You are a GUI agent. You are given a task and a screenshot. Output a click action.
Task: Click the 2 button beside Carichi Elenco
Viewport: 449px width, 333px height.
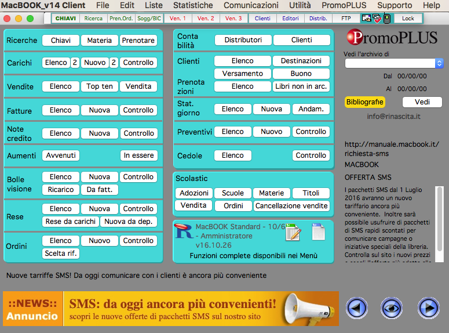tap(75, 63)
